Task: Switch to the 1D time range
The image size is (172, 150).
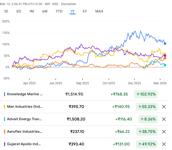Action: pos(6,11)
